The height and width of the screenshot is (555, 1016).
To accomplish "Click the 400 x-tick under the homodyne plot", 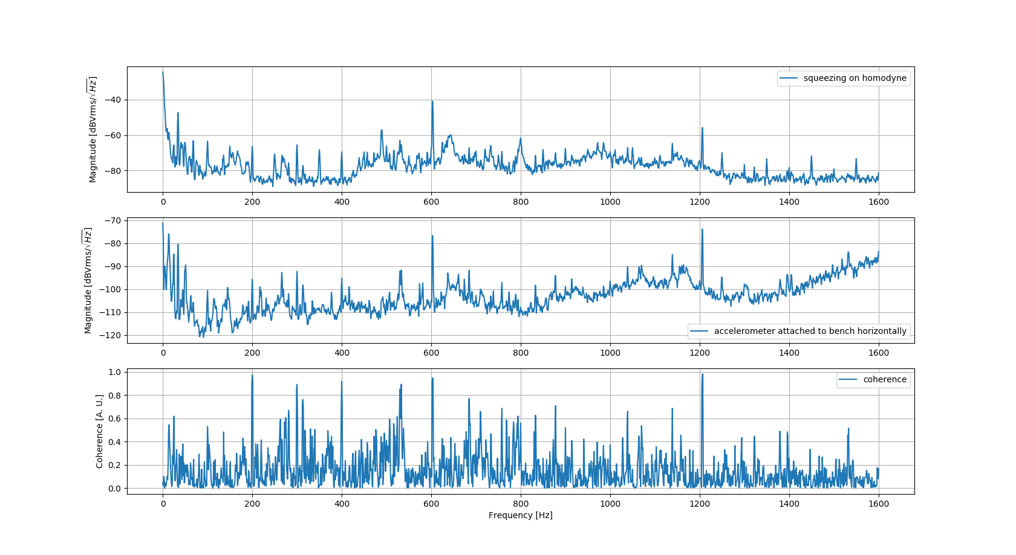I will (342, 202).
